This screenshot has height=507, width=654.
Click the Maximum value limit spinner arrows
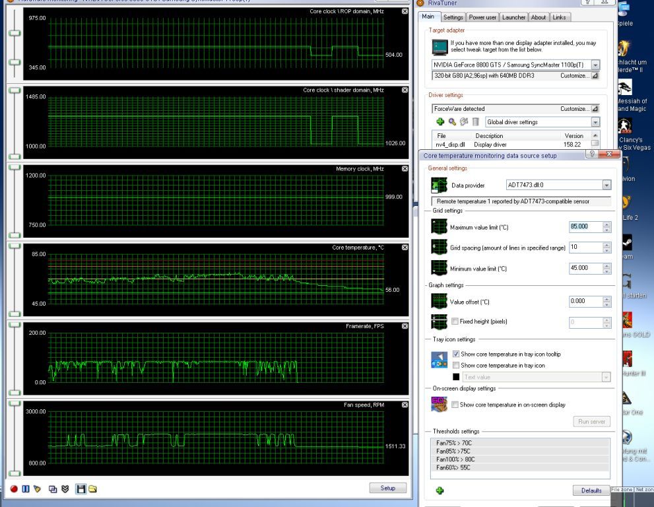[607, 226]
